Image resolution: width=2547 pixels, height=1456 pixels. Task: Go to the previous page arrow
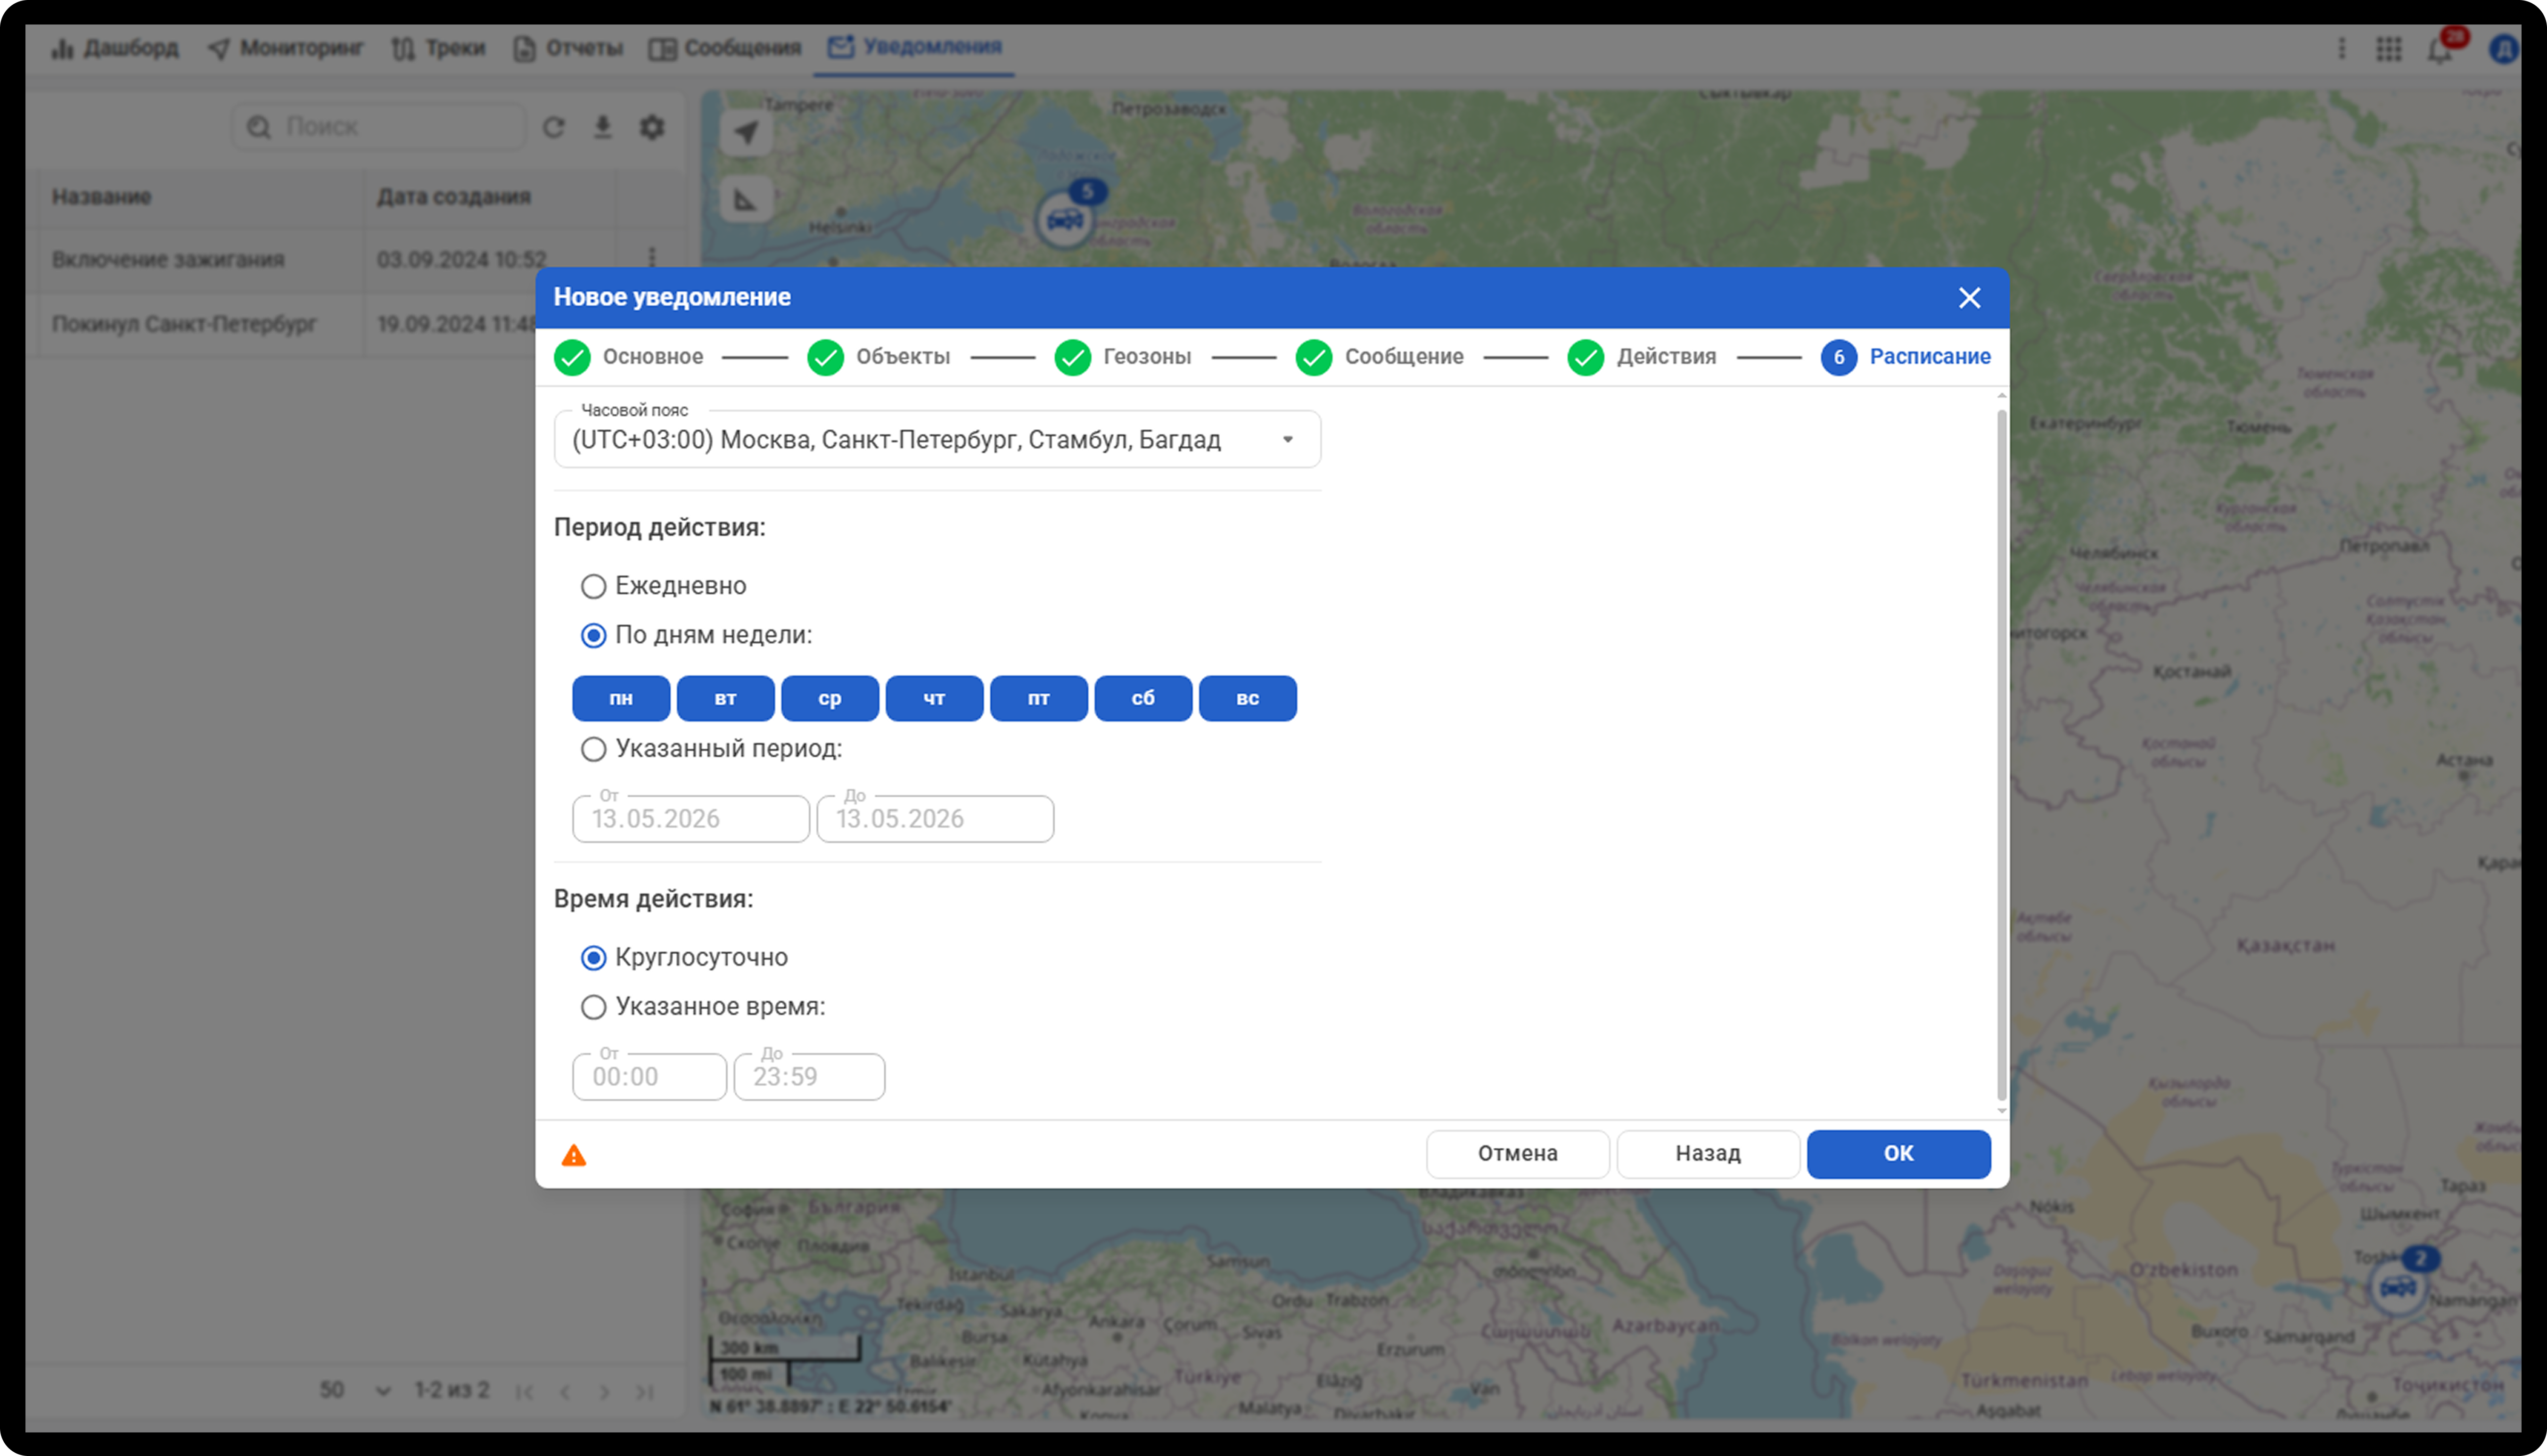[565, 1391]
